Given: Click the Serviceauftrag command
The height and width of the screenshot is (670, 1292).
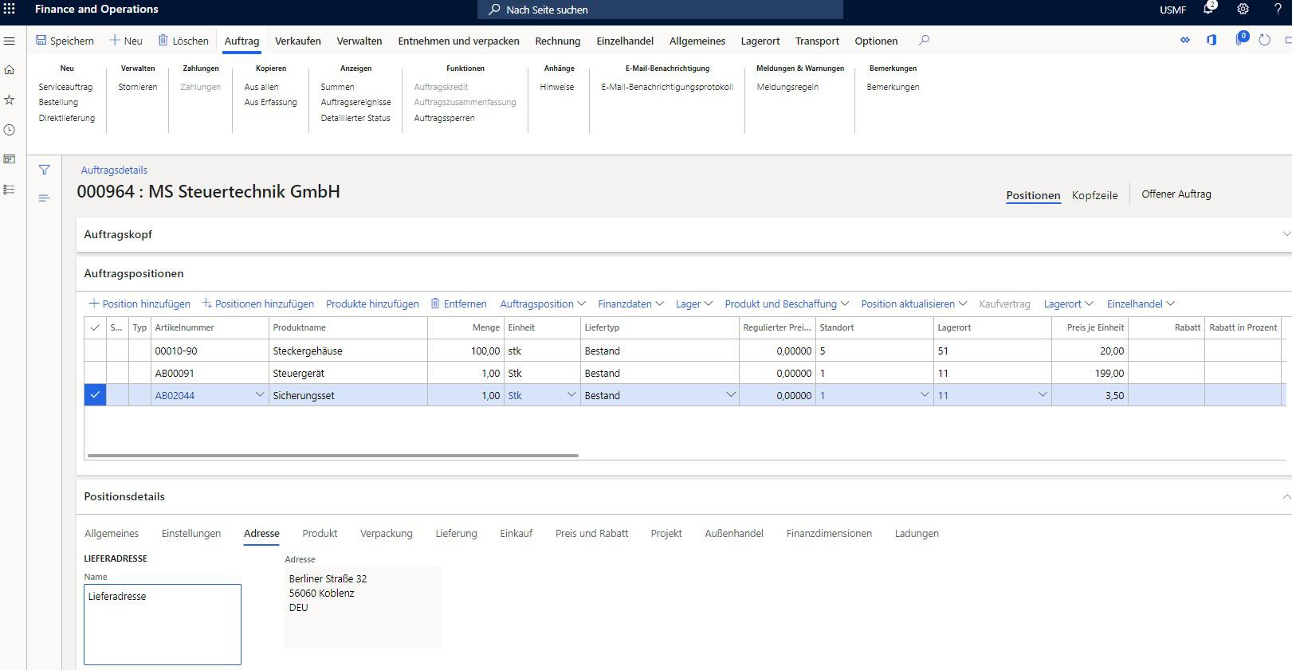Looking at the screenshot, I should point(65,87).
